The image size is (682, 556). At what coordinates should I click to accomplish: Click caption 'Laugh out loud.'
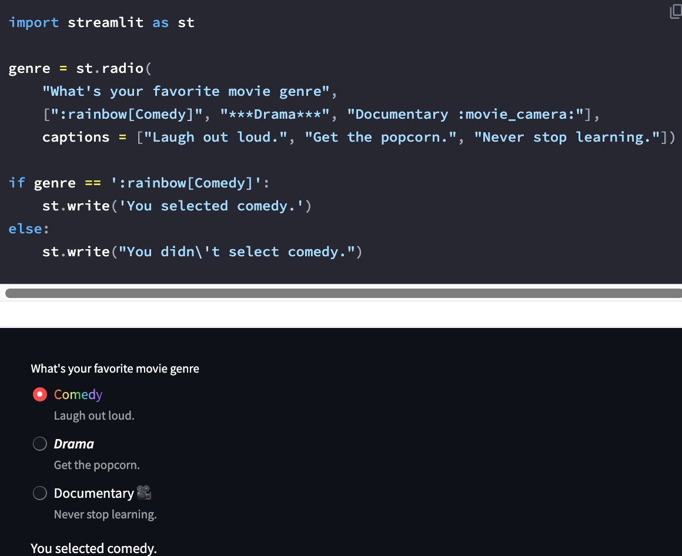click(x=94, y=416)
